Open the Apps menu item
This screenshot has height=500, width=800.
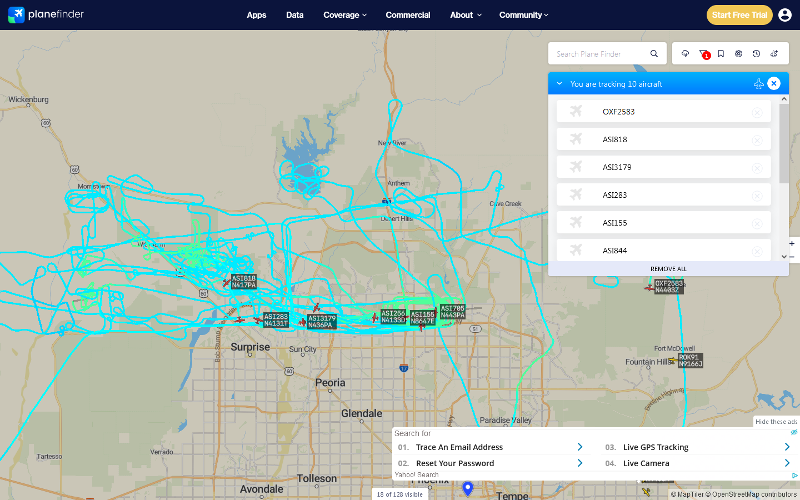click(257, 15)
